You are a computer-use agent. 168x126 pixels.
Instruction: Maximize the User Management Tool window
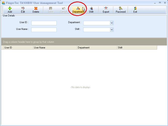pyautogui.click(x=160, y=3)
